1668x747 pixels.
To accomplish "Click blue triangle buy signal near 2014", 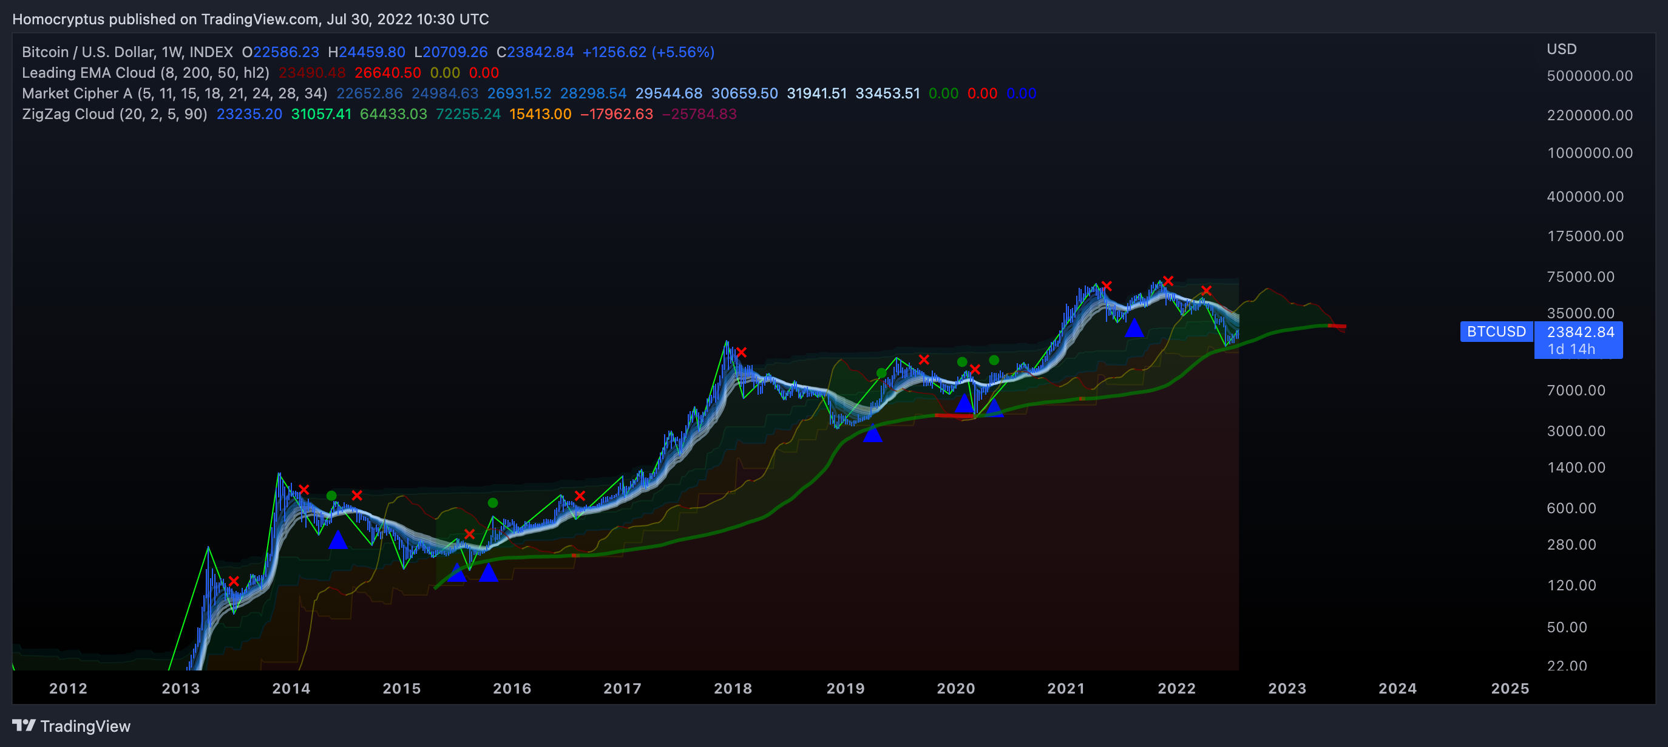I will coord(337,540).
